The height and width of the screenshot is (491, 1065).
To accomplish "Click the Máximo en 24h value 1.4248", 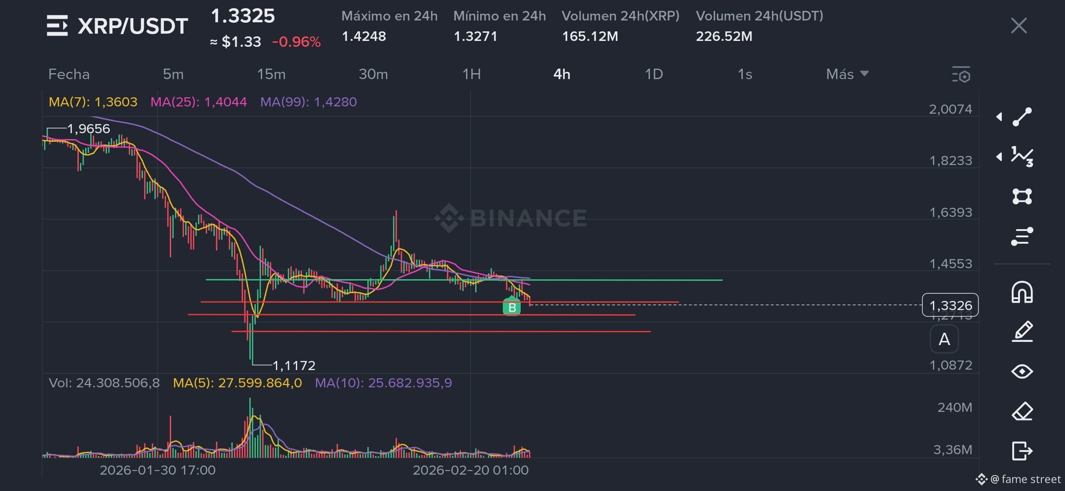I will coord(364,36).
